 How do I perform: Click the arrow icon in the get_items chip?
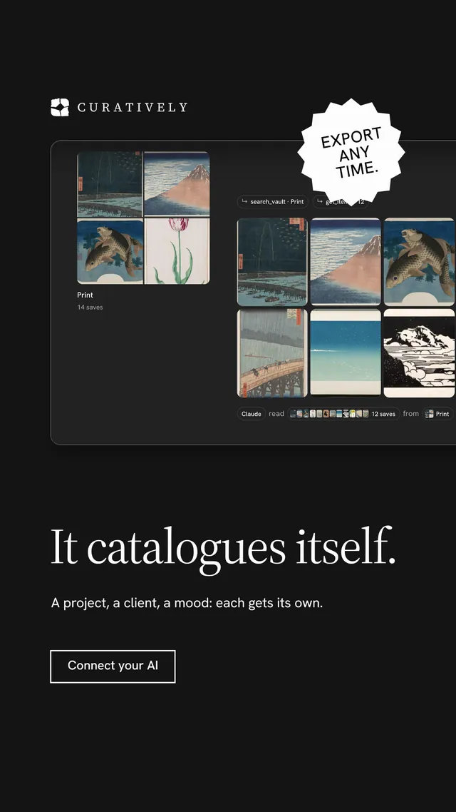[x=320, y=201]
